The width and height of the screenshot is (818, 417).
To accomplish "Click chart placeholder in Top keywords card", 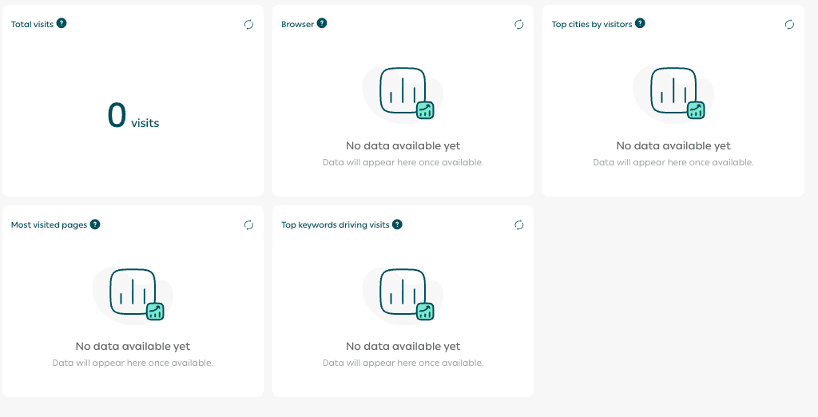I will (403, 294).
